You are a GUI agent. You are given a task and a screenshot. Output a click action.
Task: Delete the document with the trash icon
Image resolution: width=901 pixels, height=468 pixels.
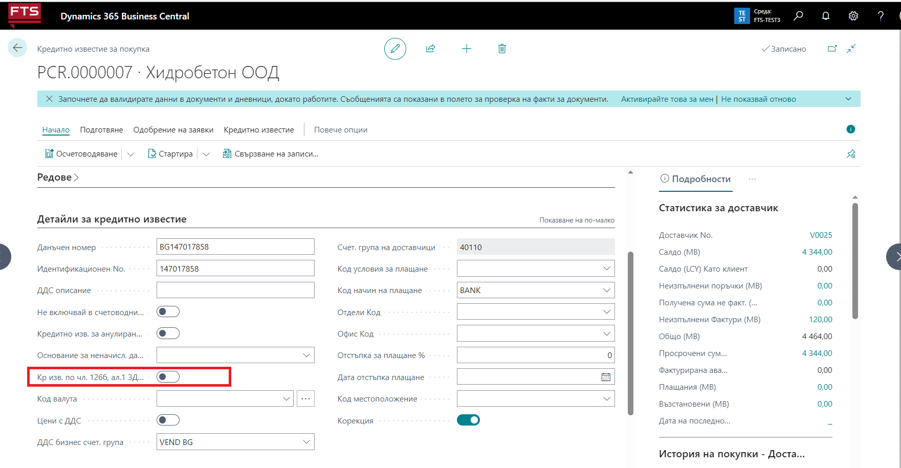pos(502,49)
